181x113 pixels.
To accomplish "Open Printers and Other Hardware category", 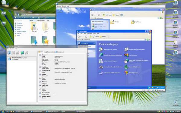I will click(x=135, y=49).
